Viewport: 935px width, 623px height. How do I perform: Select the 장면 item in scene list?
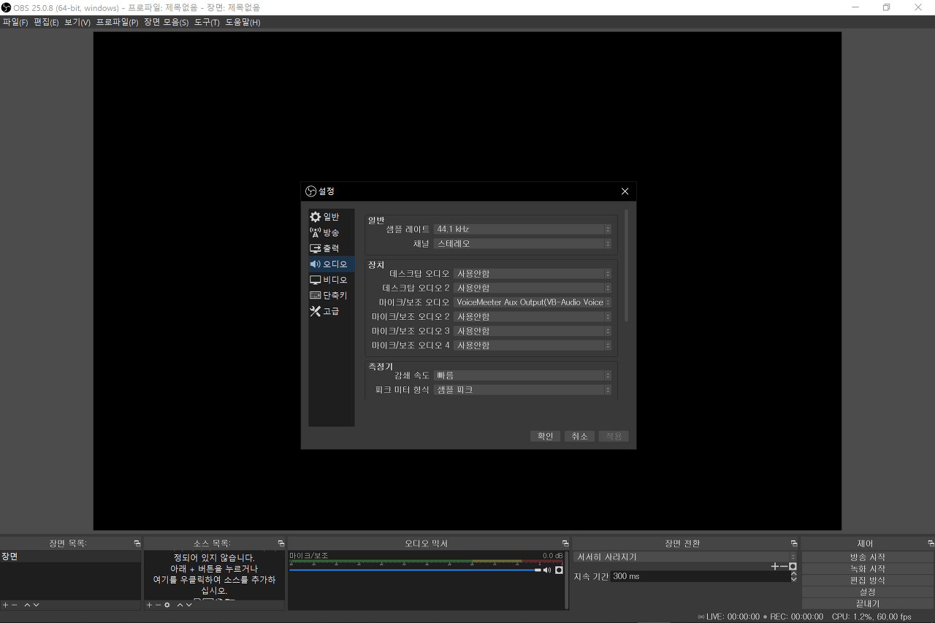(70, 557)
